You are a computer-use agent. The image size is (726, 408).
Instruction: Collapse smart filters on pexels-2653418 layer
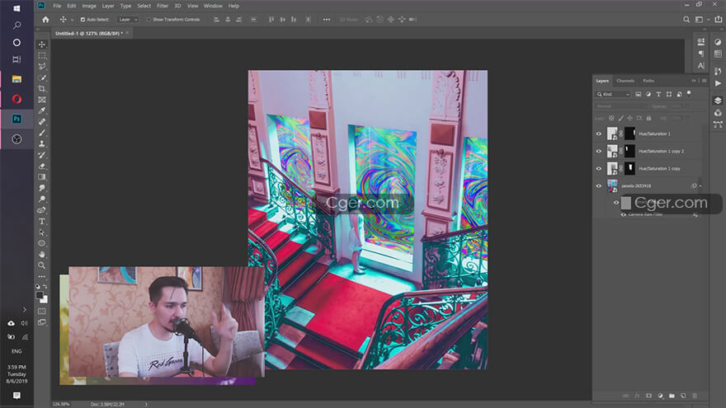pyautogui.click(x=700, y=186)
